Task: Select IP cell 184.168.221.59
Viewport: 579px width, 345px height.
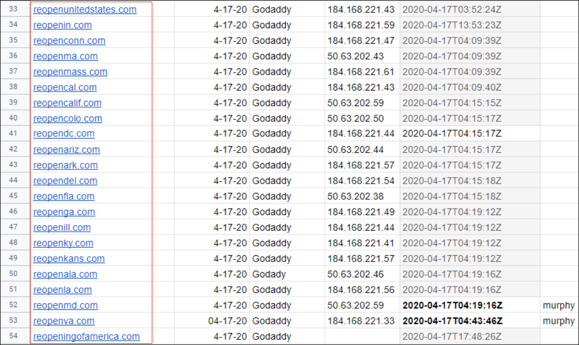Action: tap(362, 25)
